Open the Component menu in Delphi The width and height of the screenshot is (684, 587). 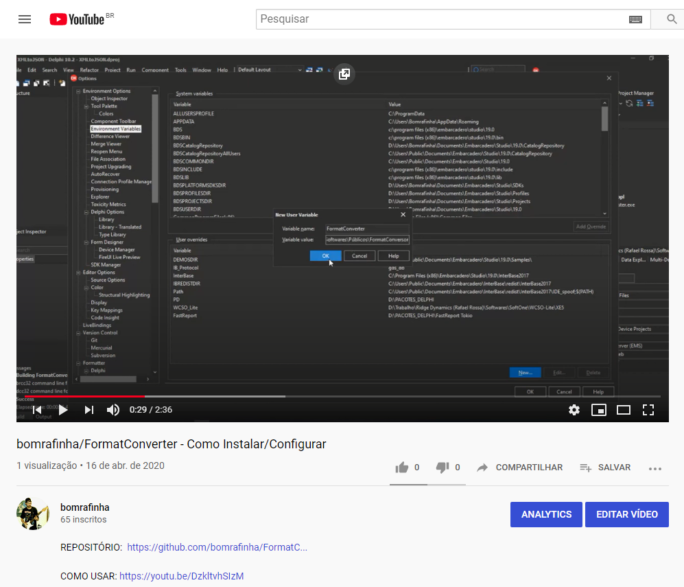point(155,70)
